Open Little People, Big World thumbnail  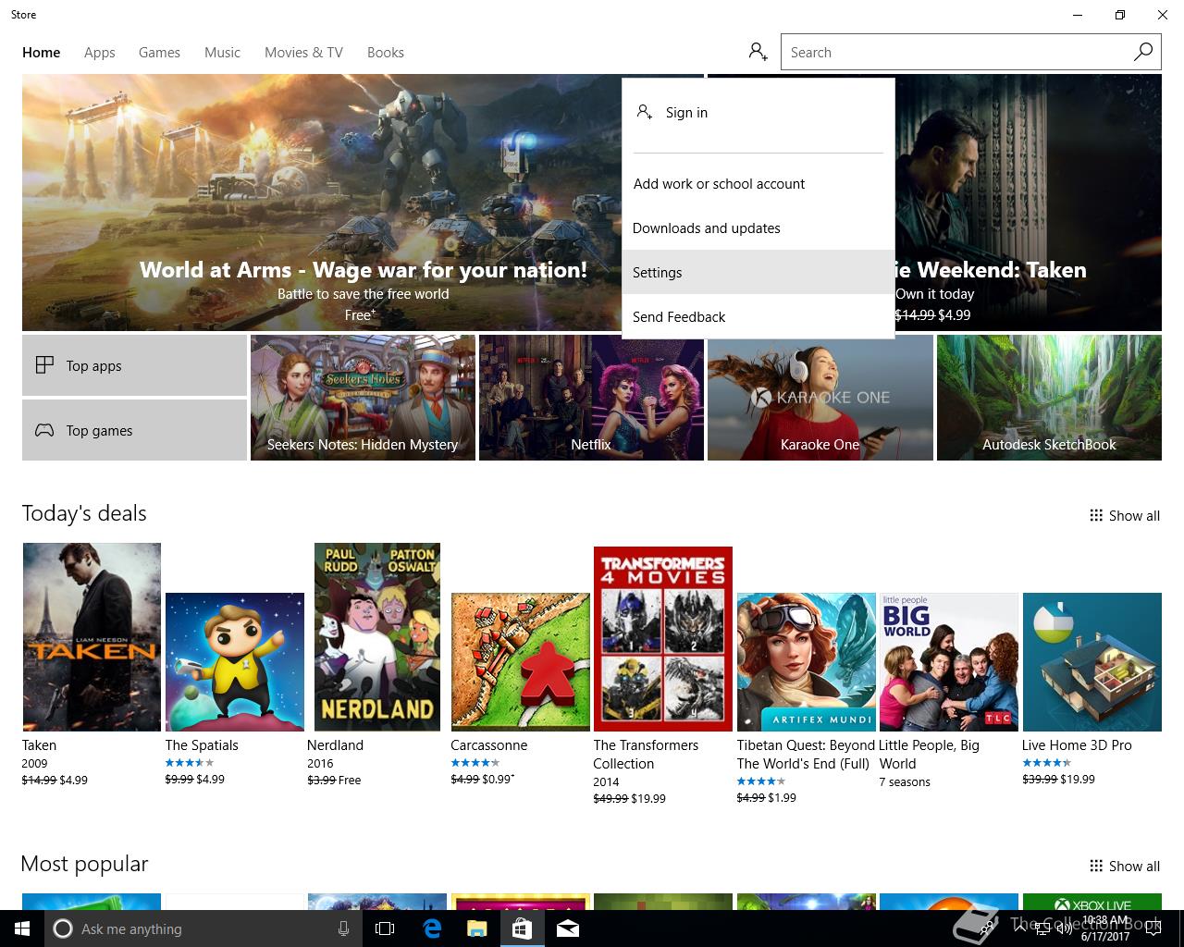pos(949,662)
